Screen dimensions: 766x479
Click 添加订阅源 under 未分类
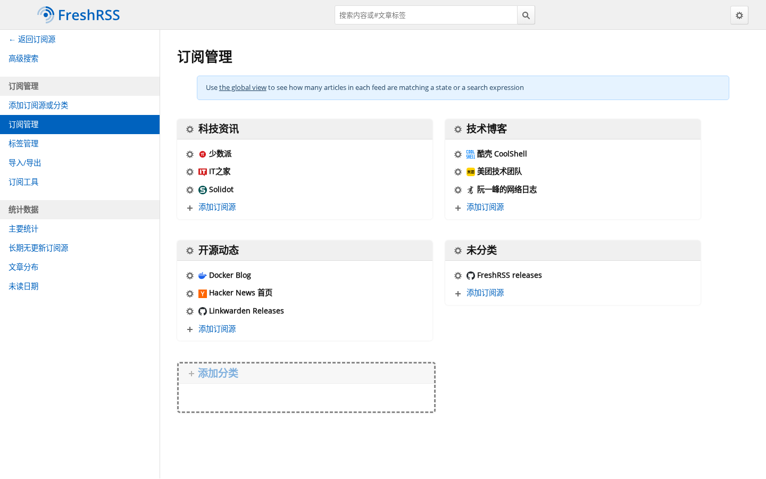click(x=485, y=293)
